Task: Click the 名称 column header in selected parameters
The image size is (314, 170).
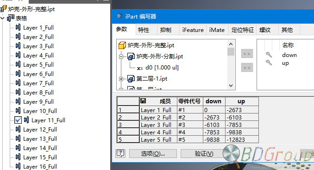Action: pyautogui.click(x=288, y=45)
